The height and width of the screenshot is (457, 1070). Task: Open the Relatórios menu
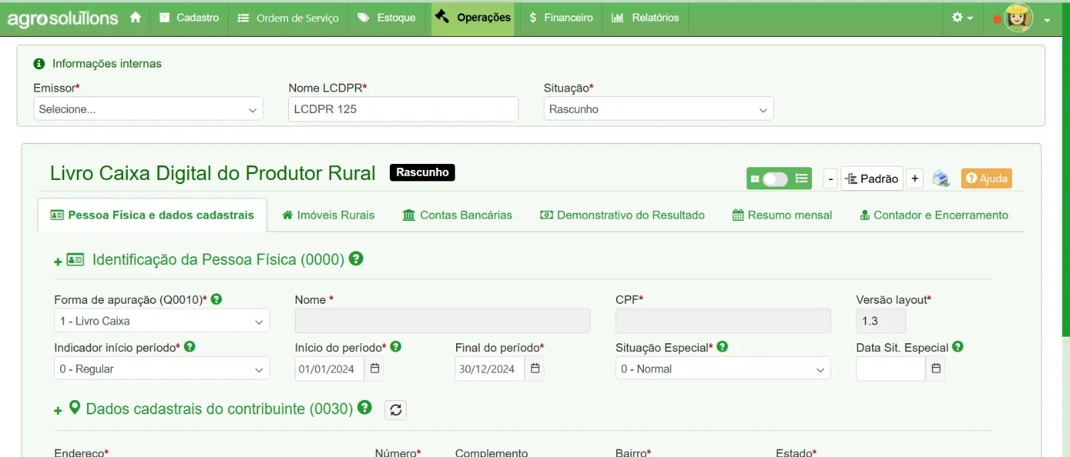tap(645, 18)
